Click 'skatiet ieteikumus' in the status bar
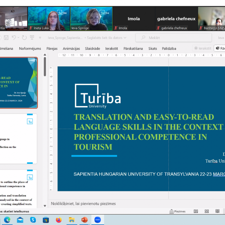Screen dimensions: 225x225 tap(16, 211)
